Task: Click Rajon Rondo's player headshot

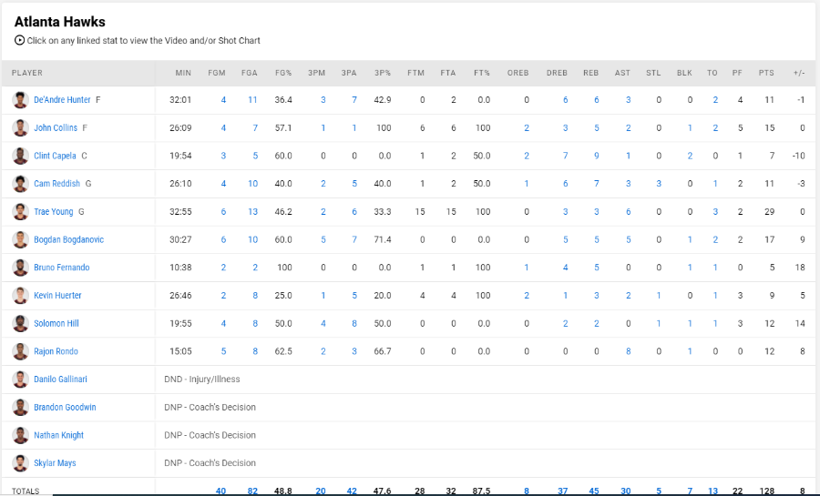Action: click(20, 351)
